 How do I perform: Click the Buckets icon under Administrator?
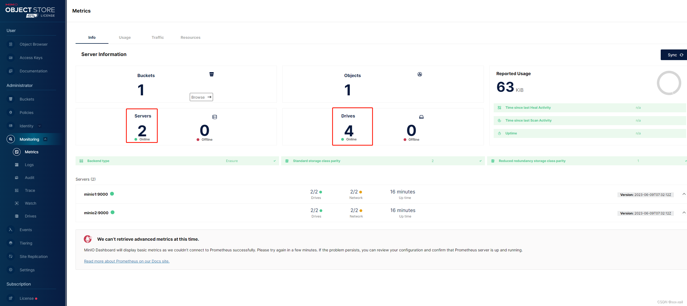[11, 99]
